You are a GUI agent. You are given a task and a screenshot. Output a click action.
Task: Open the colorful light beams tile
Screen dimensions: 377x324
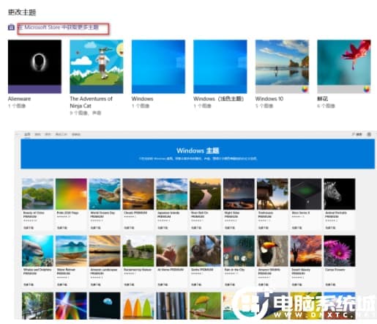tap(71, 306)
